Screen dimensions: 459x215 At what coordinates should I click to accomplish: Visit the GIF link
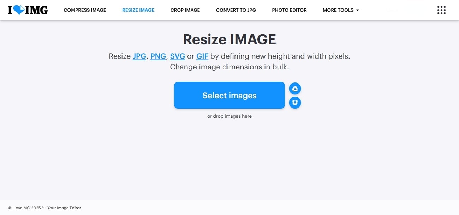coord(202,56)
